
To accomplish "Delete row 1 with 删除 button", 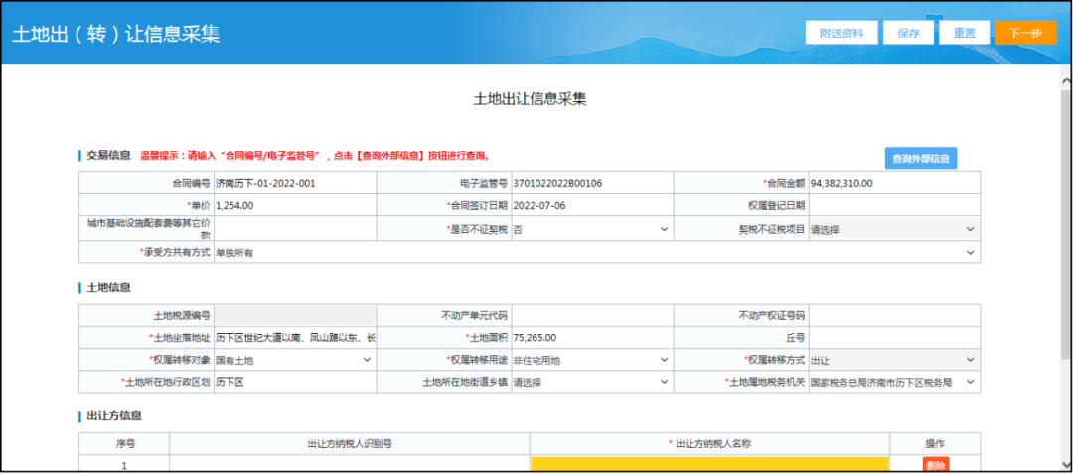I will 935,465.
